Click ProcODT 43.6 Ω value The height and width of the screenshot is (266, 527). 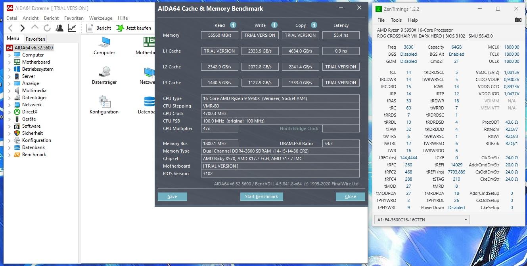point(512,122)
